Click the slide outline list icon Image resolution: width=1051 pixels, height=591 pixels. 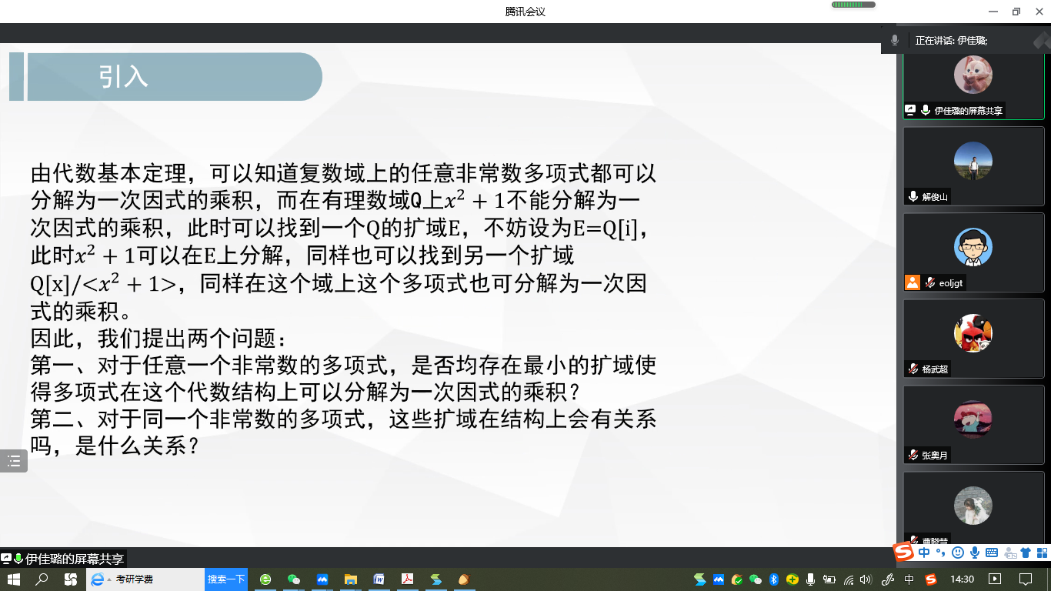coord(13,461)
